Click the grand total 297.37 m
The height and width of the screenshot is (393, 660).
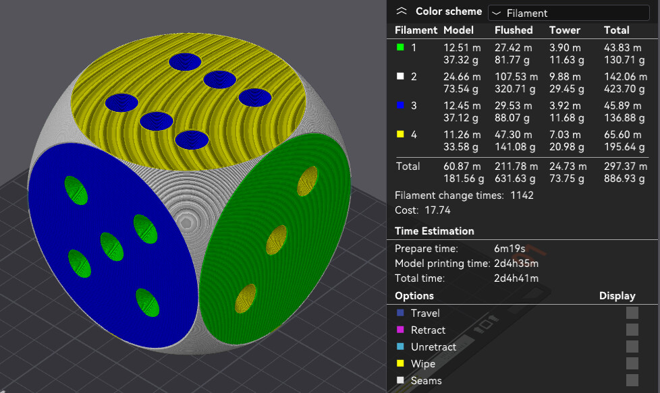626,167
